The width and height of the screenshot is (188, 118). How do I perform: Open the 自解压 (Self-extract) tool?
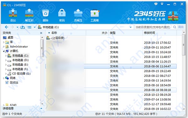tap(78, 15)
